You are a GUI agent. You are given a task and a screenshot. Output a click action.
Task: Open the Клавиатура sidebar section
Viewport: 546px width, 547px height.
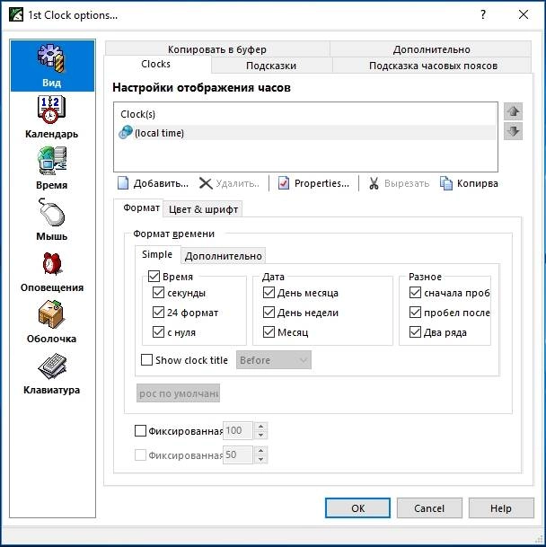coord(51,374)
